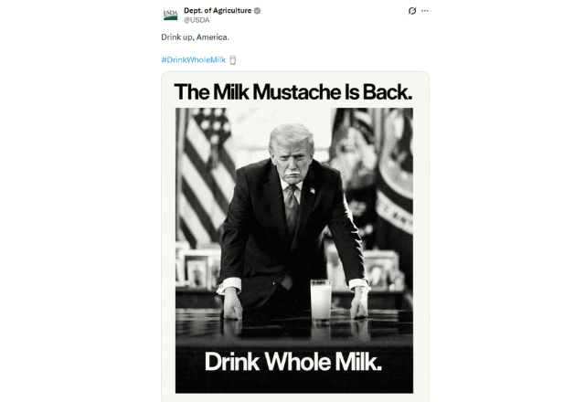585x402 pixels.
Task: Click the @USDA handle
Action: coord(197,20)
